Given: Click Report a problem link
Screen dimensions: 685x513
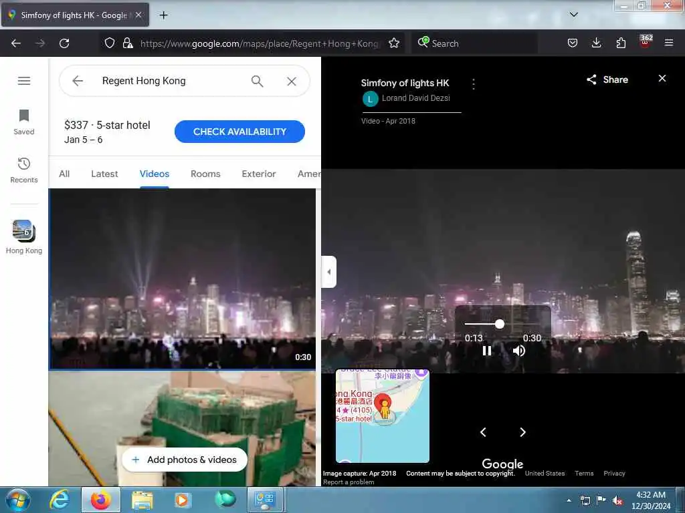Looking at the screenshot, I should click(349, 482).
